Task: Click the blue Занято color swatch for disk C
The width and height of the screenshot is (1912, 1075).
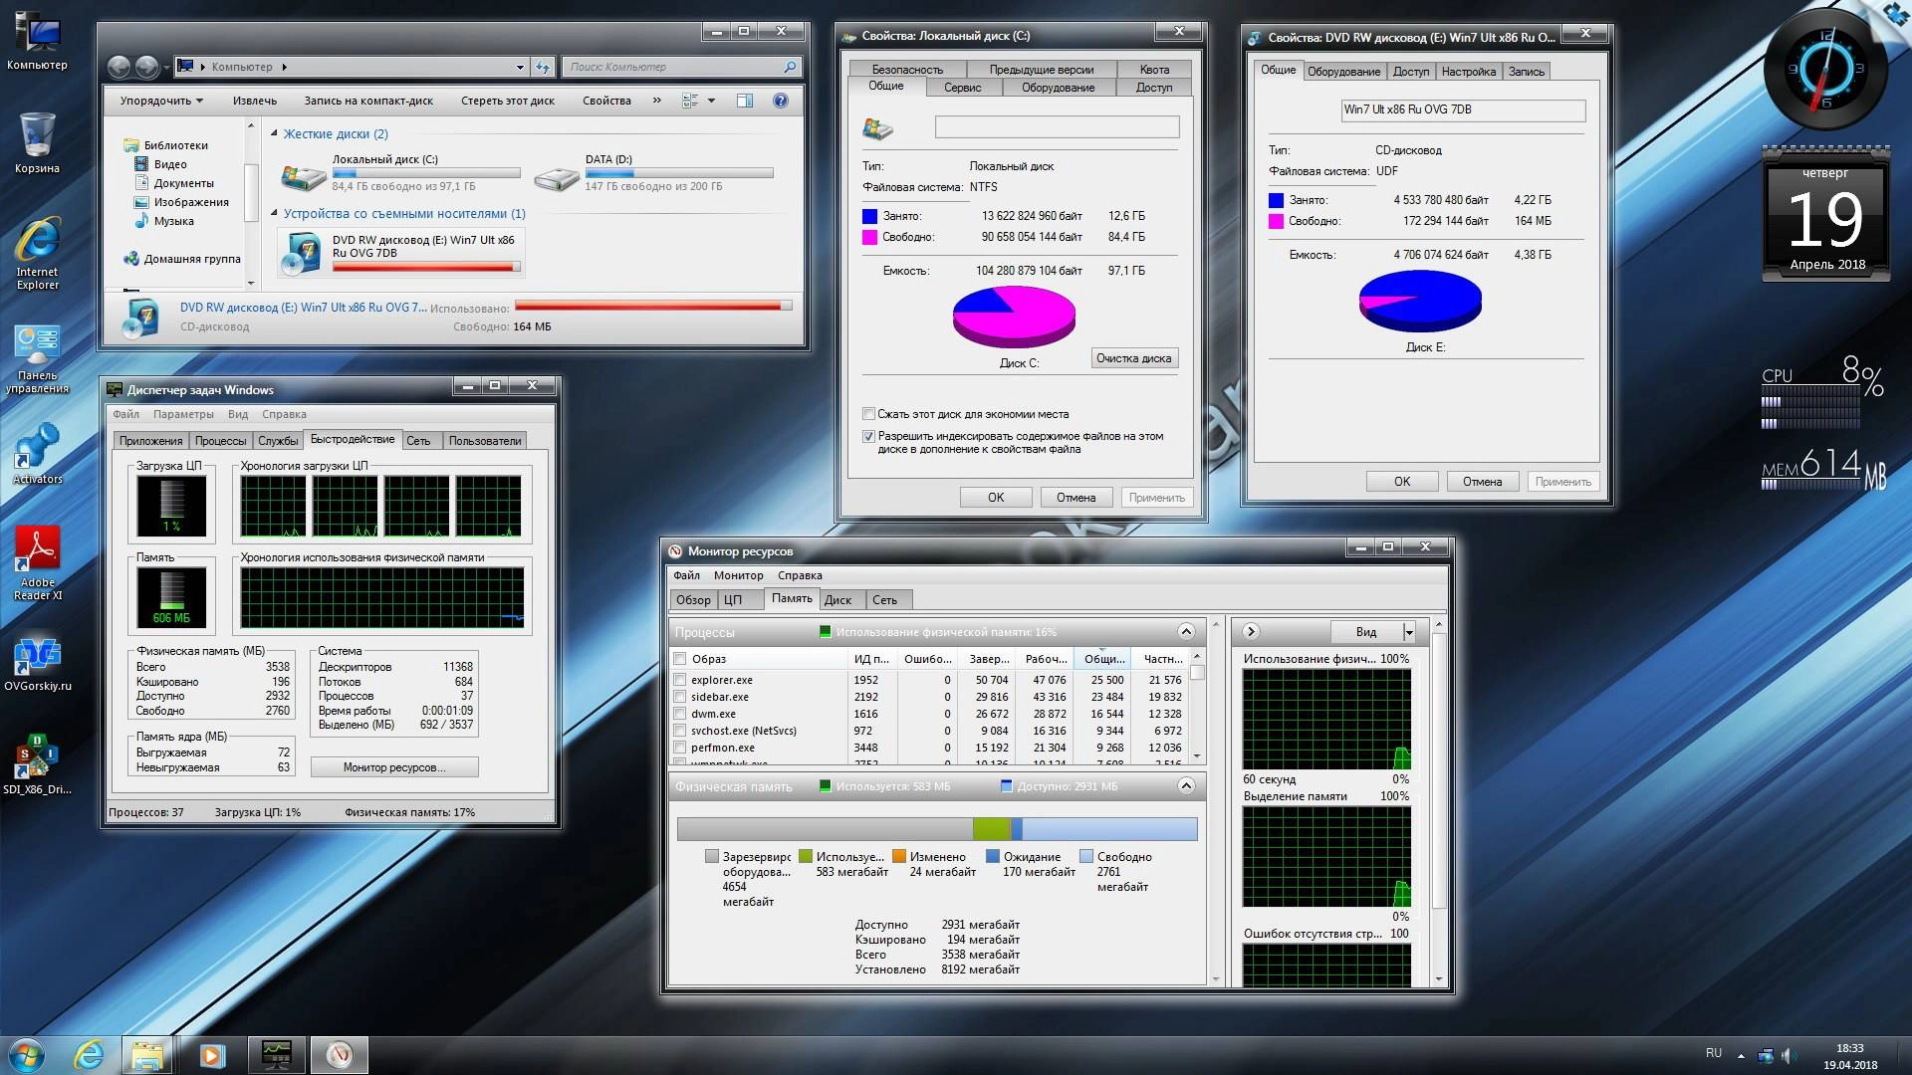Action: pyautogui.click(x=869, y=216)
